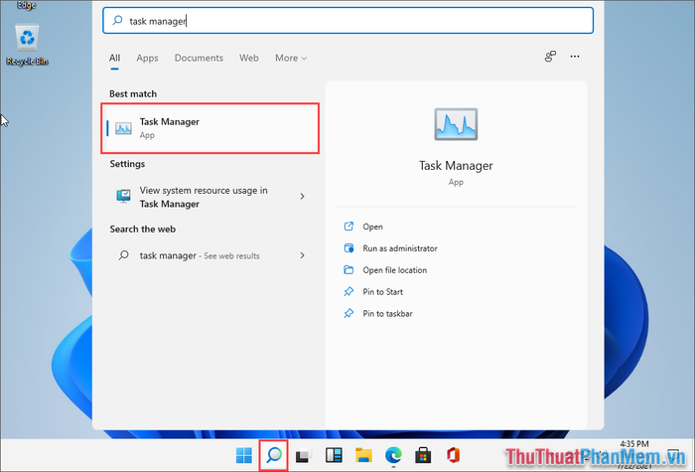Switch to the Documents search filter tab
The image size is (695, 472).
[199, 58]
